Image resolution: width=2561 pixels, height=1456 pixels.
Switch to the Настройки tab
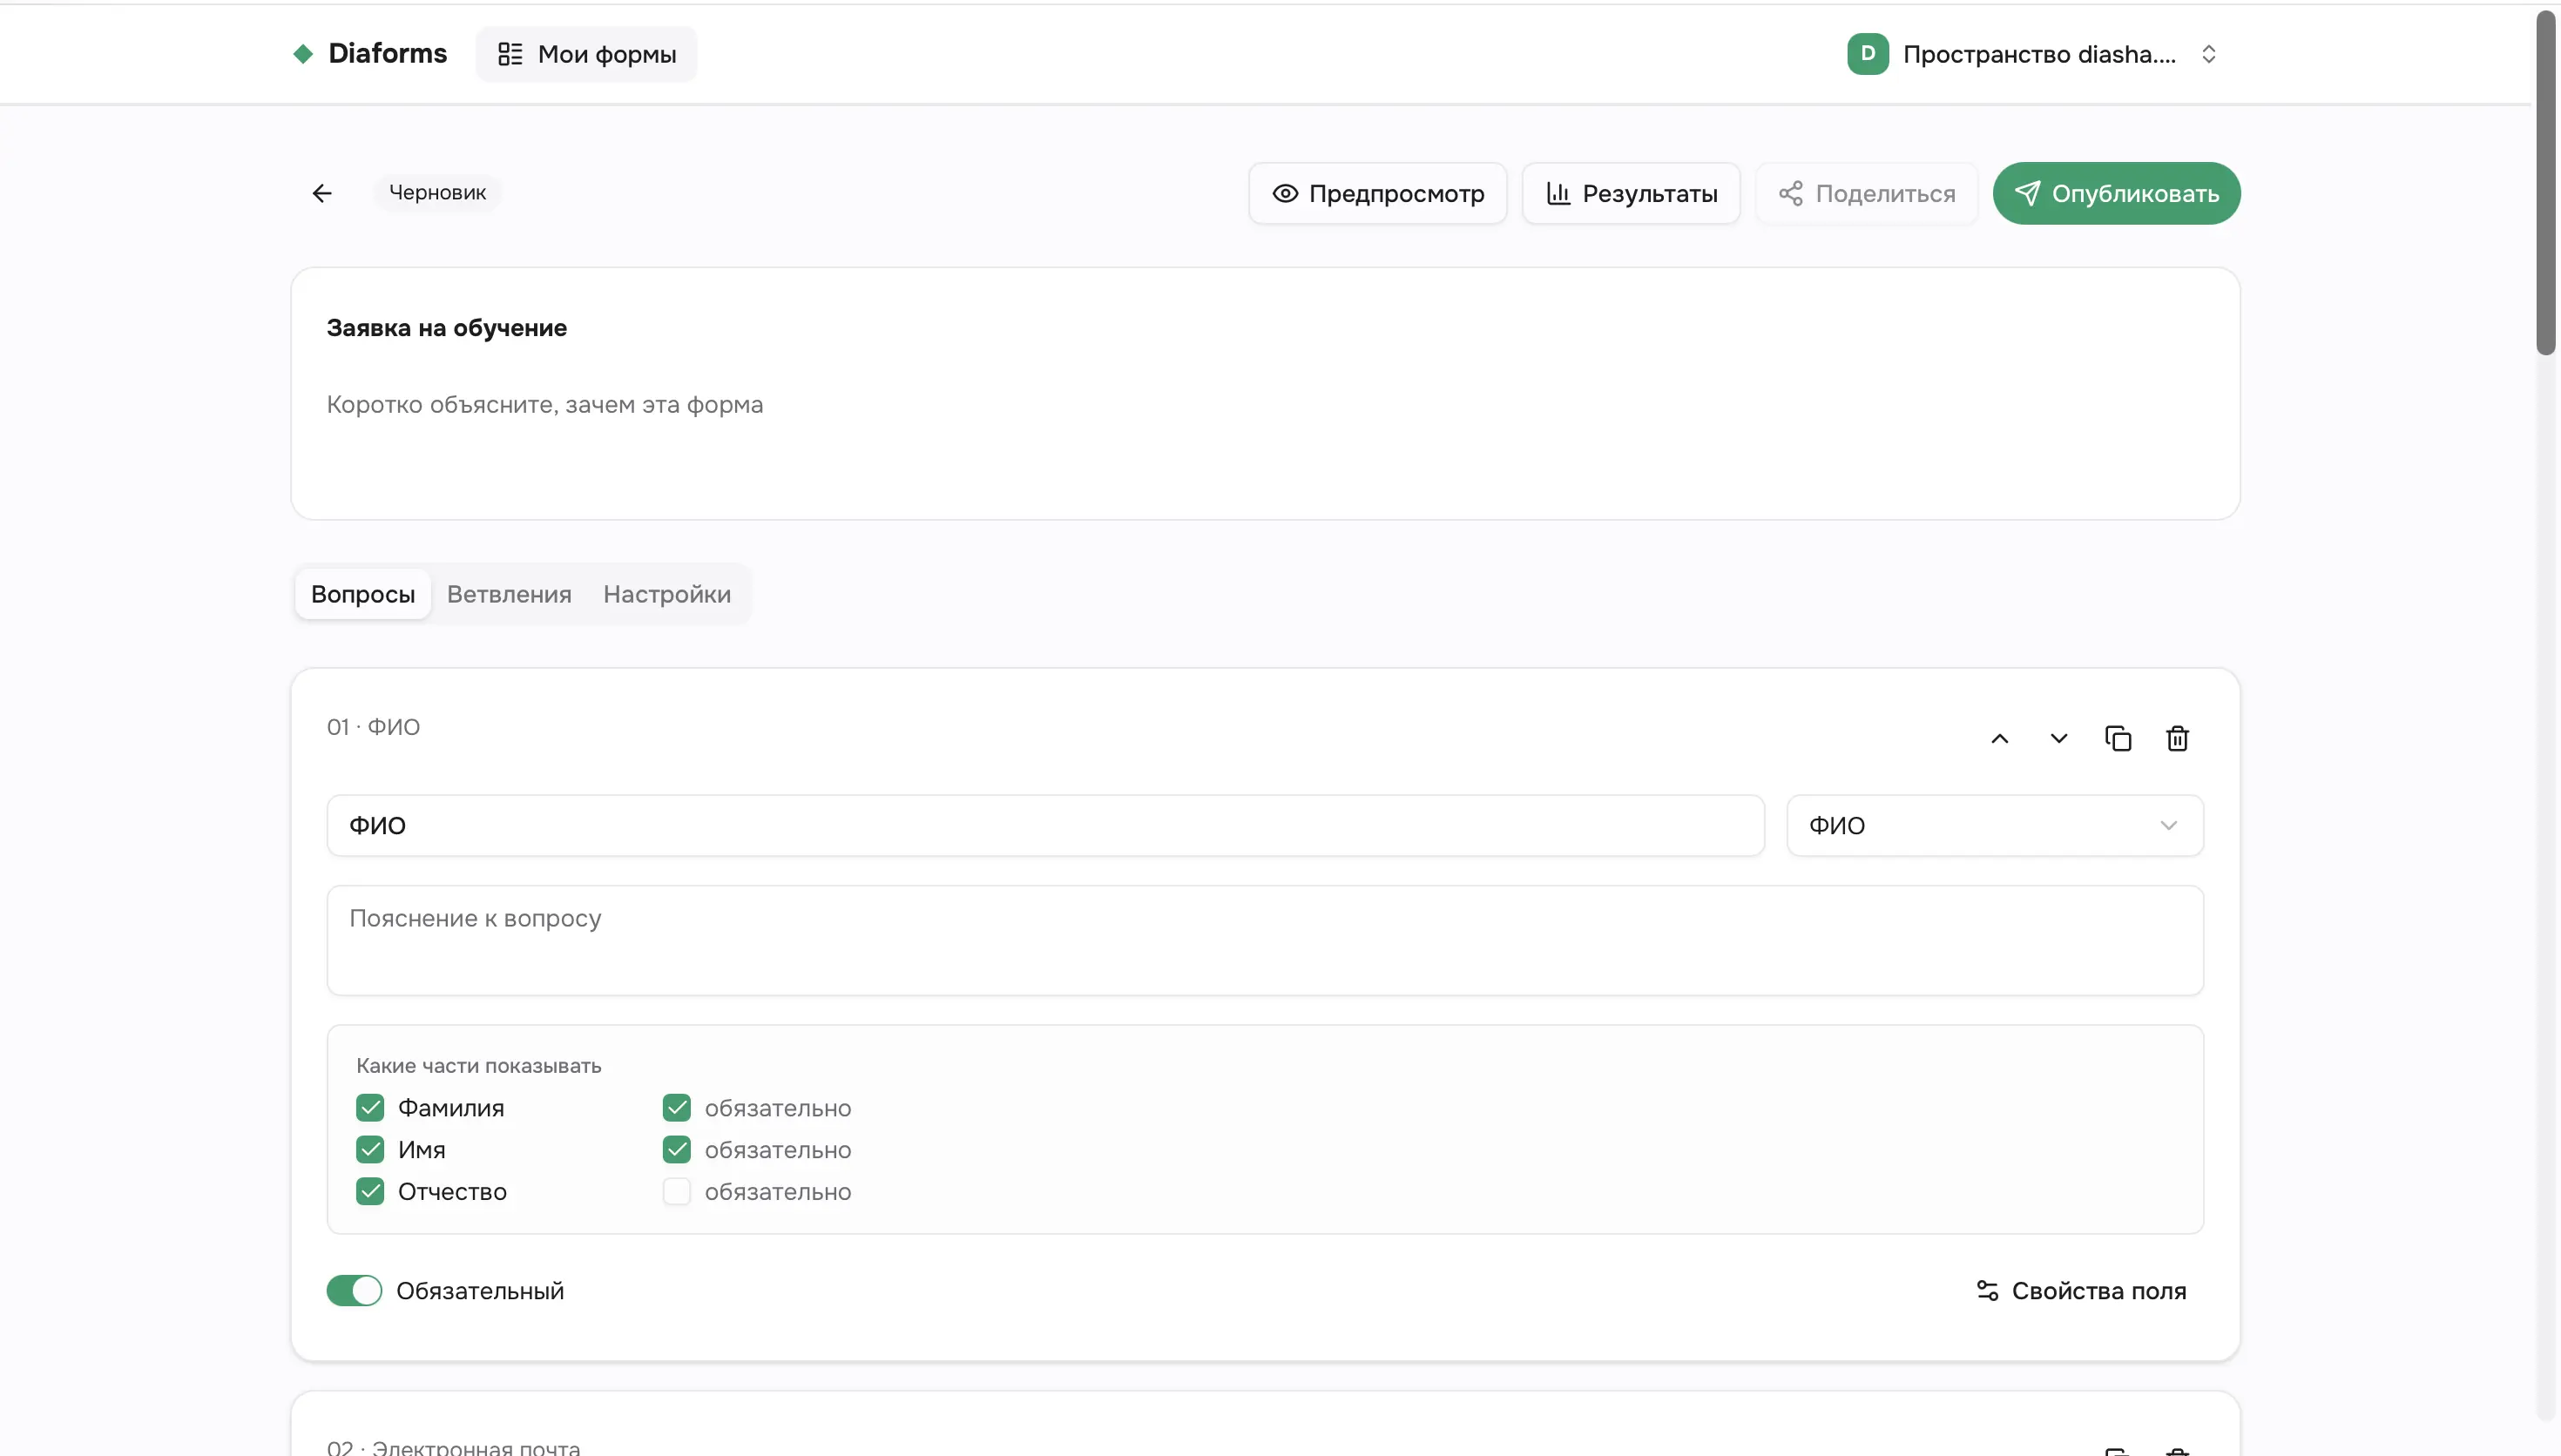667,594
